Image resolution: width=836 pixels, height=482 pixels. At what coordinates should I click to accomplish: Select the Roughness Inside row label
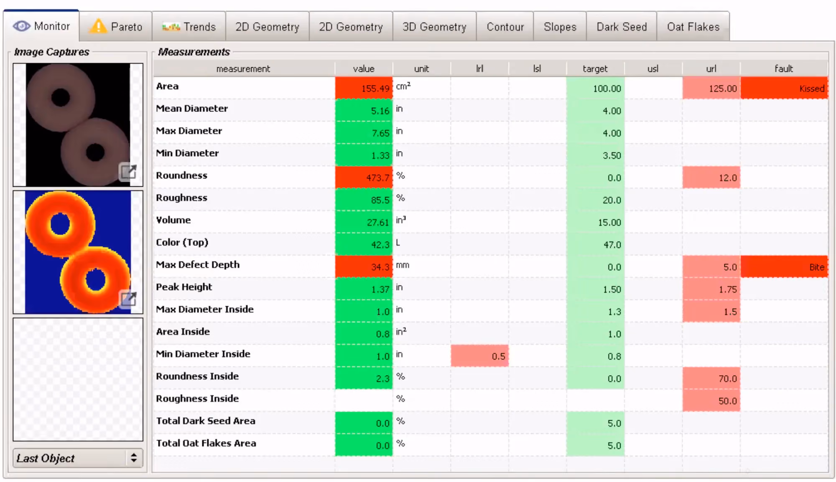tap(197, 398)
